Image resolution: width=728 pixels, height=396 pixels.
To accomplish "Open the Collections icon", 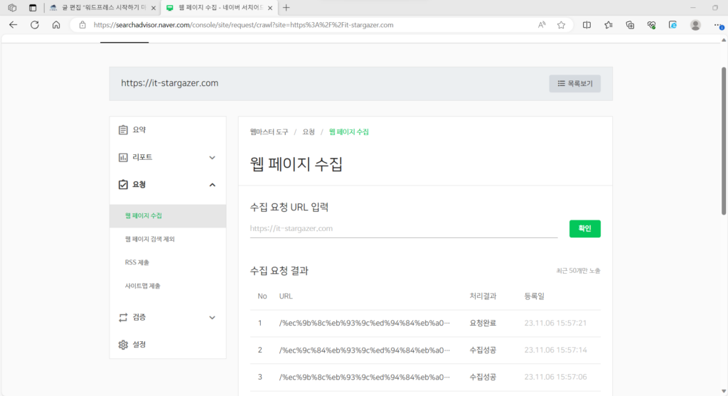I will tap(630, 25).
